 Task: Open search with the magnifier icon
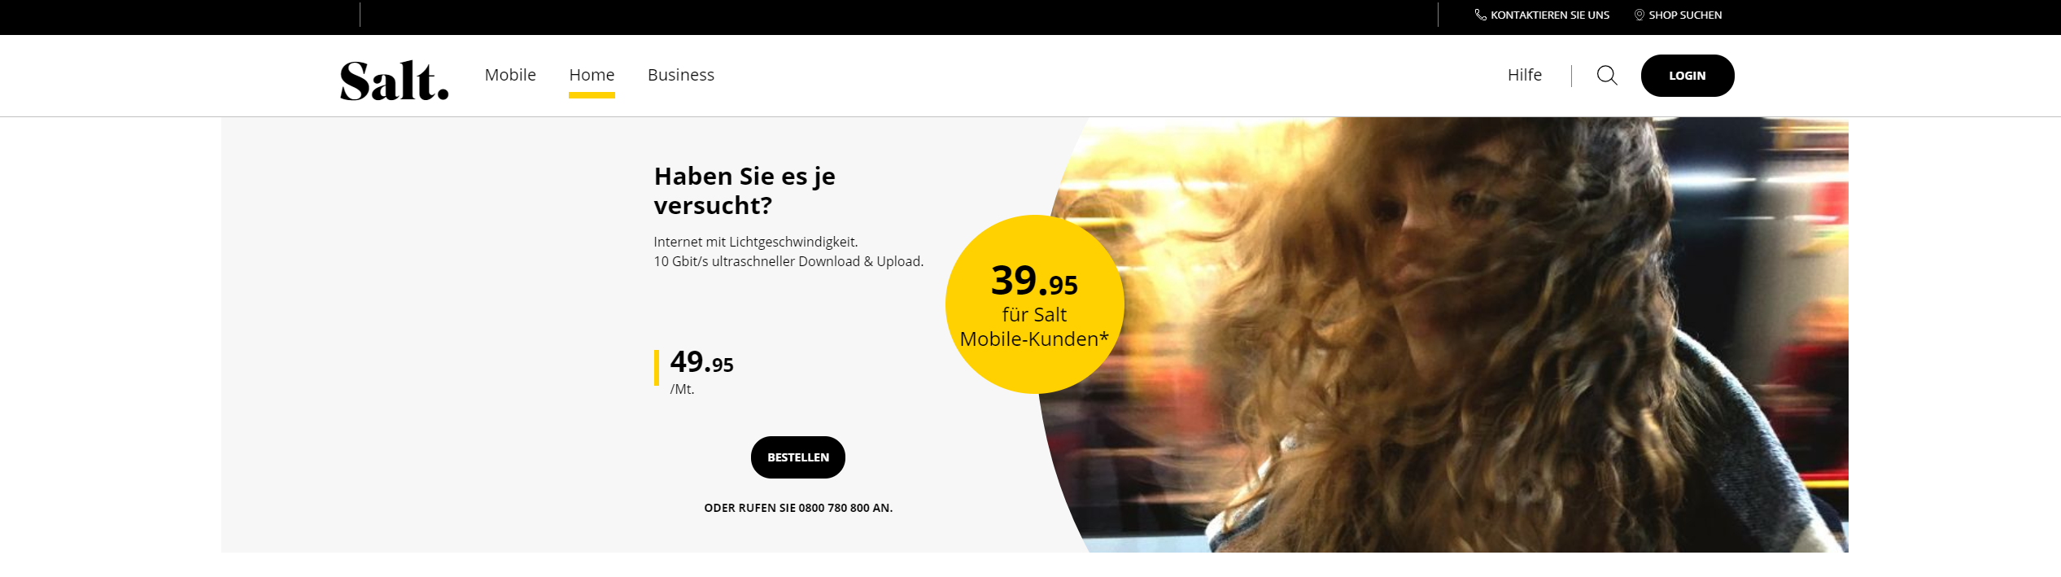tap(1607, 76)
